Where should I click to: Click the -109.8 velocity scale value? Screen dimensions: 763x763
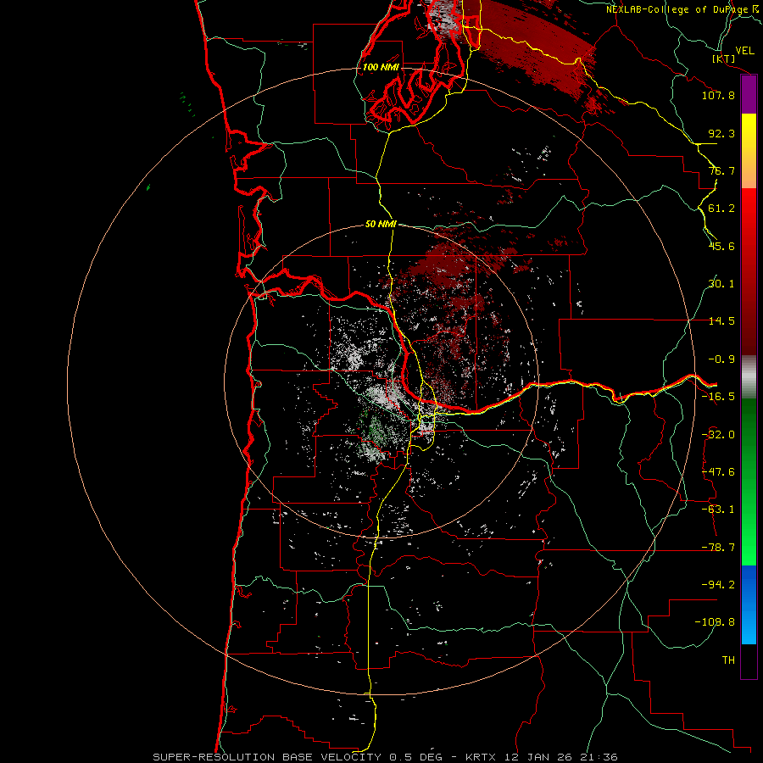tap(715, 622)
